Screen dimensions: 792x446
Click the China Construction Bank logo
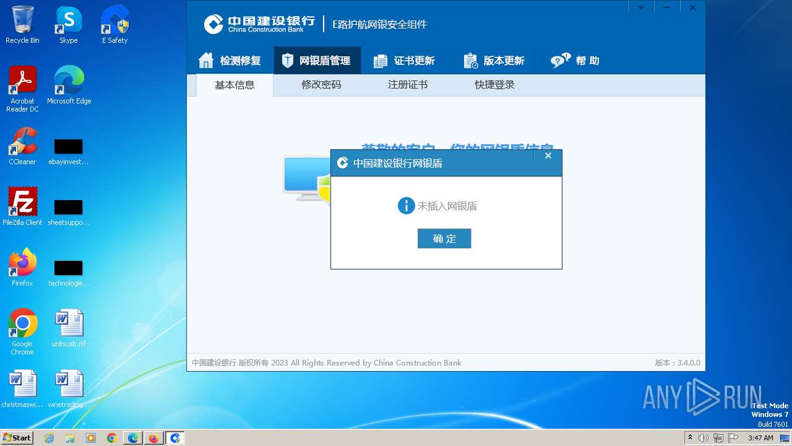click(260, 24)
